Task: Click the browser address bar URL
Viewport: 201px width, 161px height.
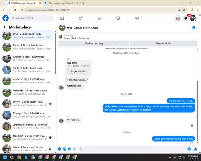Action: (x=47, y=10)
